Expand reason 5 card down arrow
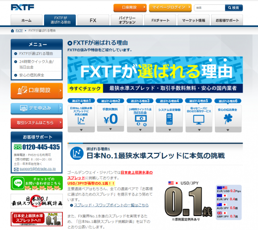Image resolution: width=258 pixels, height=230 pixels. coord(199,130)
